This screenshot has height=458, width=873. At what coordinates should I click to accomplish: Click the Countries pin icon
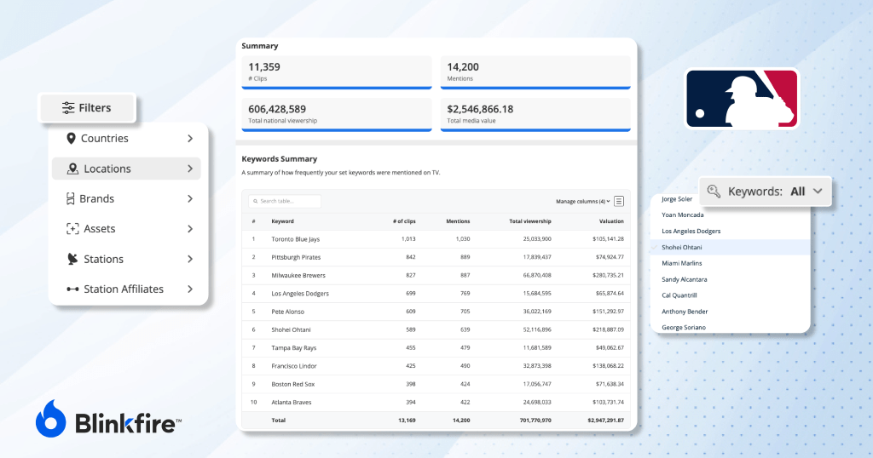tap(71, 139)
